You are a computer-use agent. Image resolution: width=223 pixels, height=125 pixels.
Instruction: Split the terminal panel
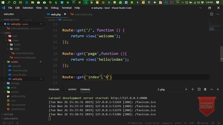click(x=199, y=89)
